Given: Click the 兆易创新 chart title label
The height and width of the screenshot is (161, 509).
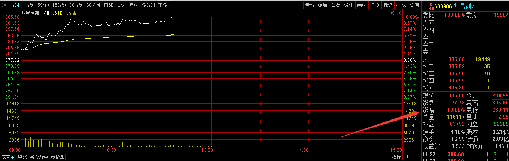Looking at the screenshot, I should [30, 13].
